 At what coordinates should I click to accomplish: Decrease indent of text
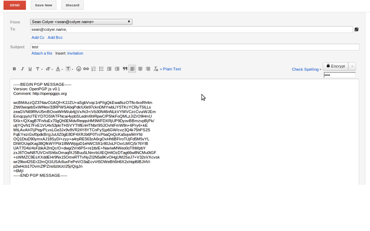[x=109, y=69]
